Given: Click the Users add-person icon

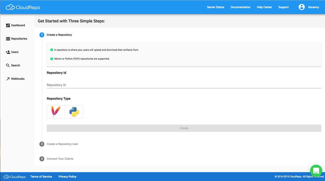Looking at the screenshot, I should pyautogui.click(x=8, y=52).
